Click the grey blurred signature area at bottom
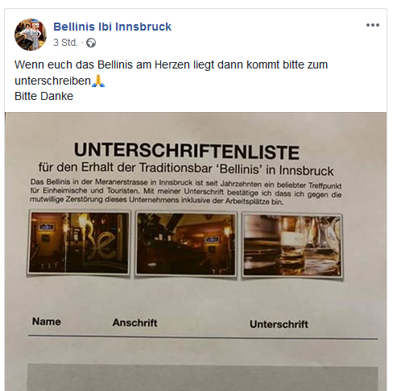393x391 pixels. tap(203, 377)
